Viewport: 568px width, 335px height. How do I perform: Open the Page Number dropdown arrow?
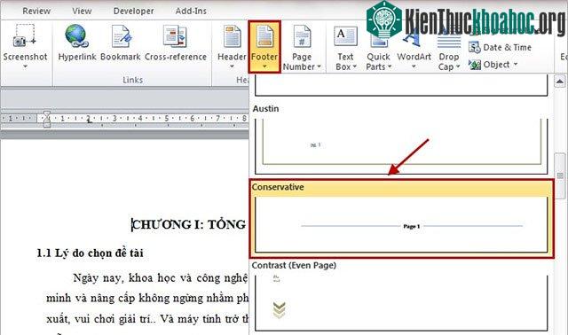click(x=319, y=66)
